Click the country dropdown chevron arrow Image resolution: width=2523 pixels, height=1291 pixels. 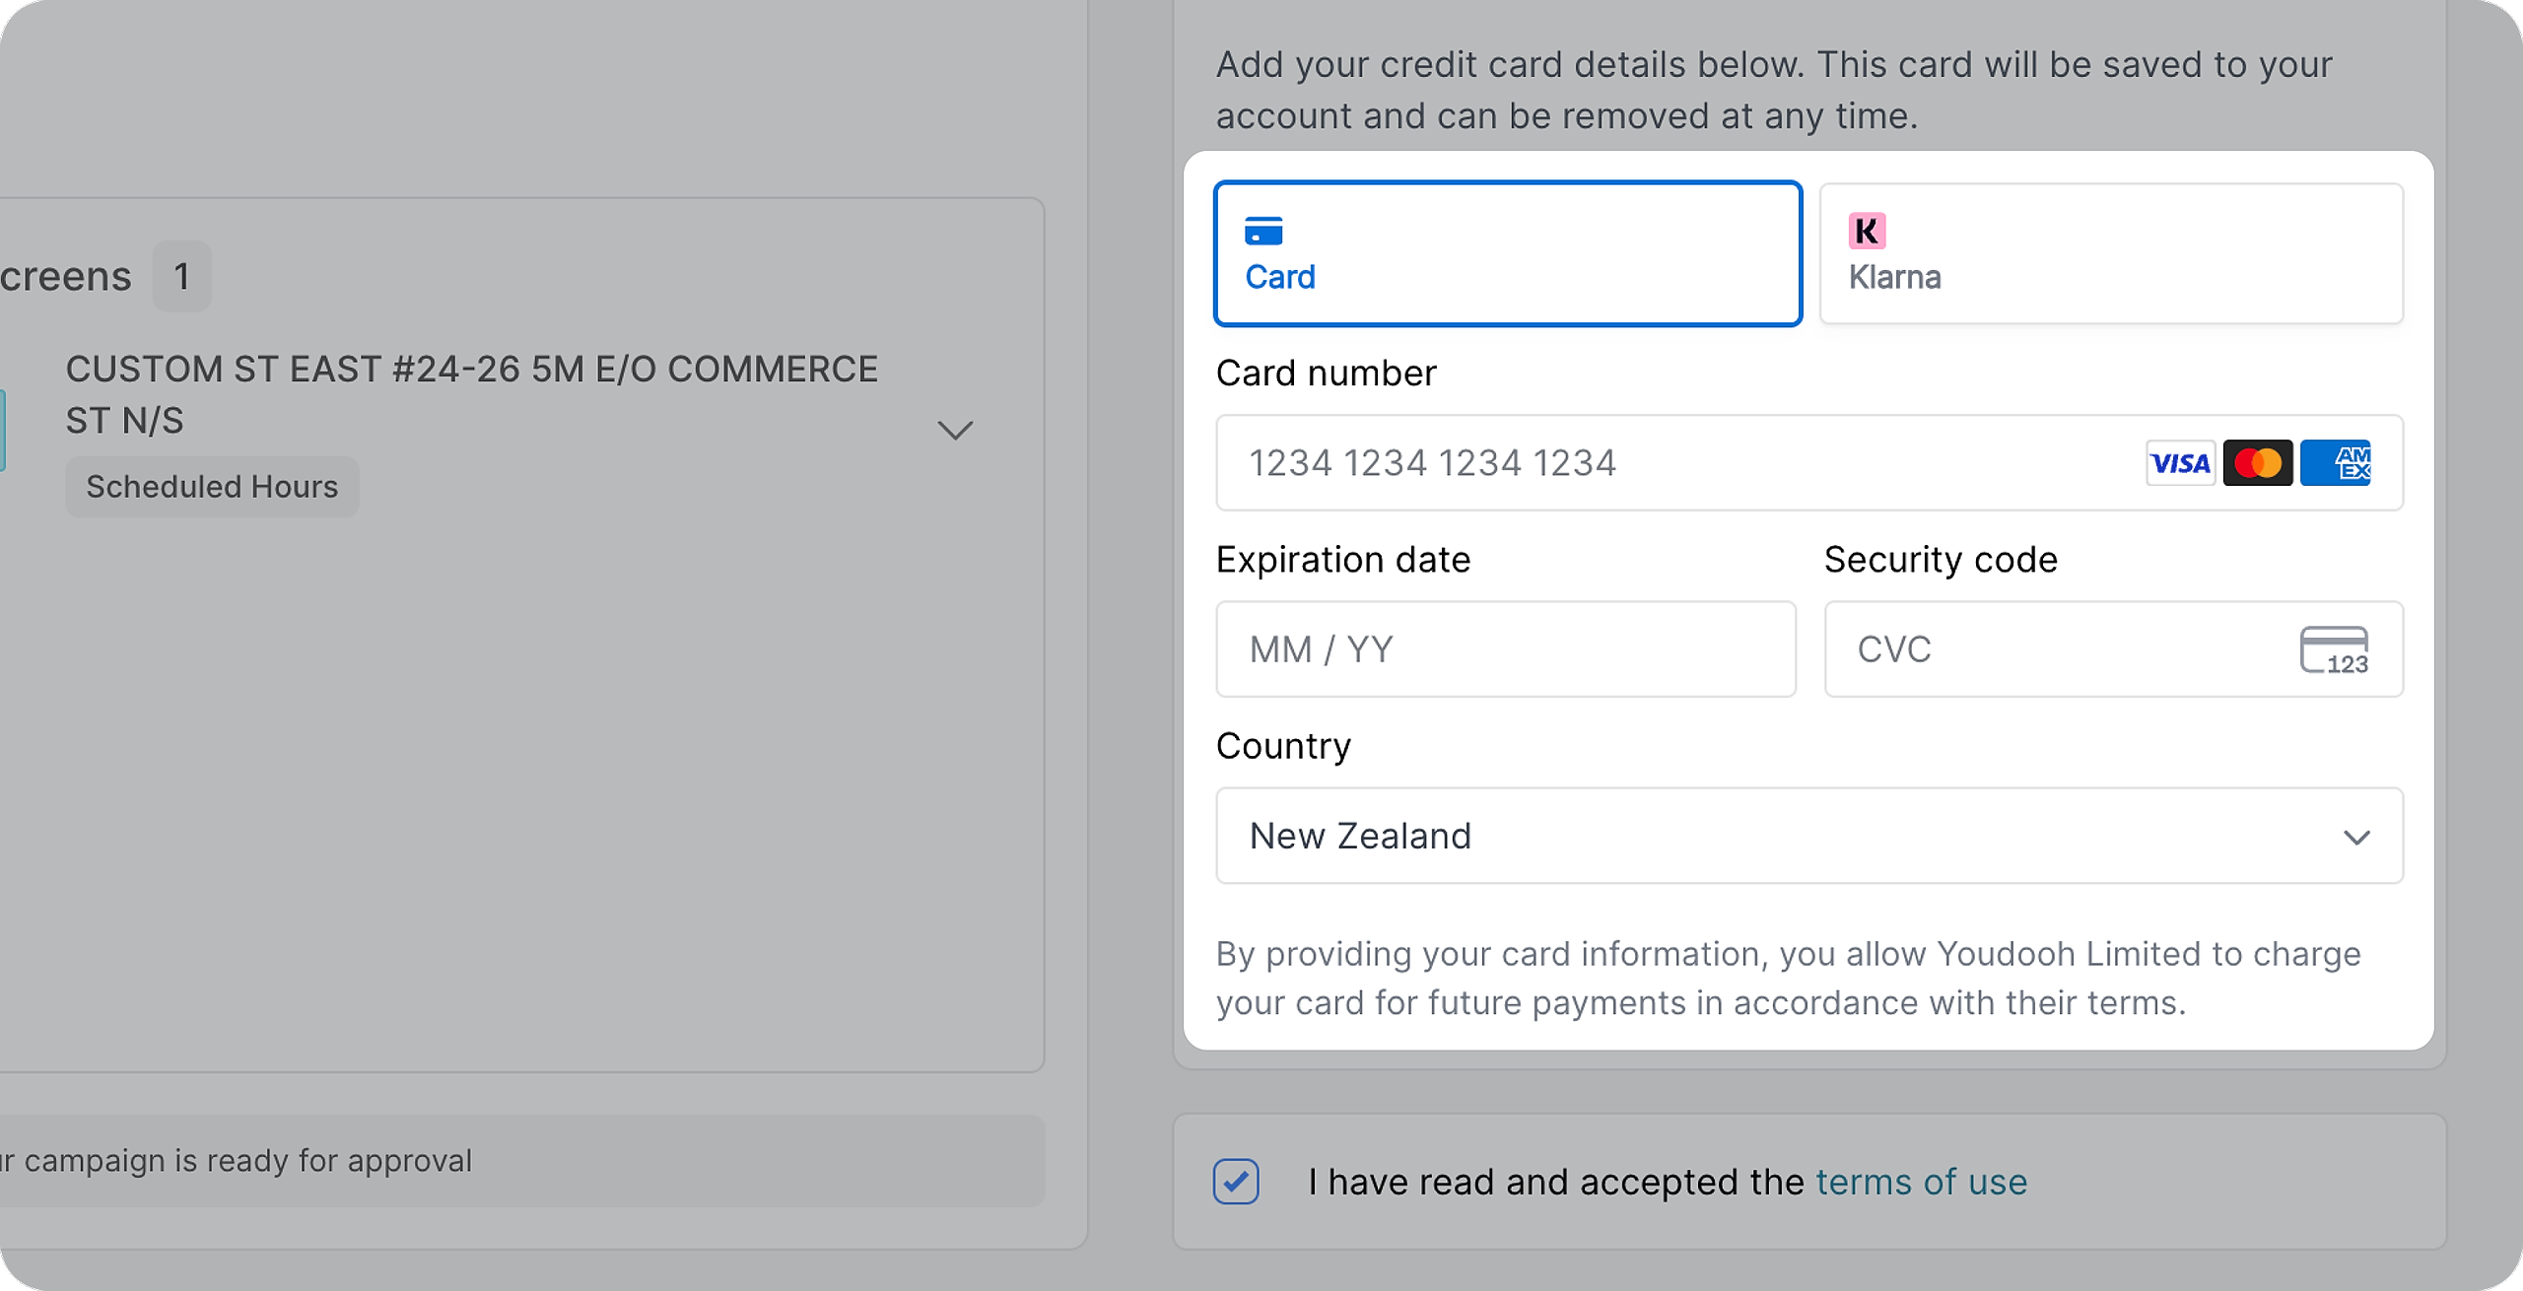2356,838
